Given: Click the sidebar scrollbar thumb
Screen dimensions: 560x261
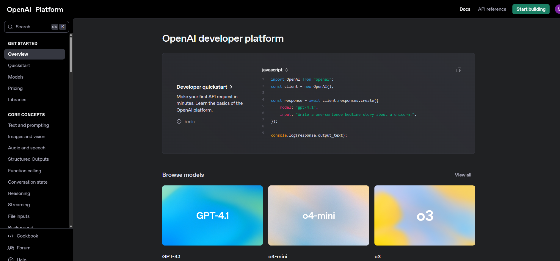Looking at the screenshot, I should [71, 54].
